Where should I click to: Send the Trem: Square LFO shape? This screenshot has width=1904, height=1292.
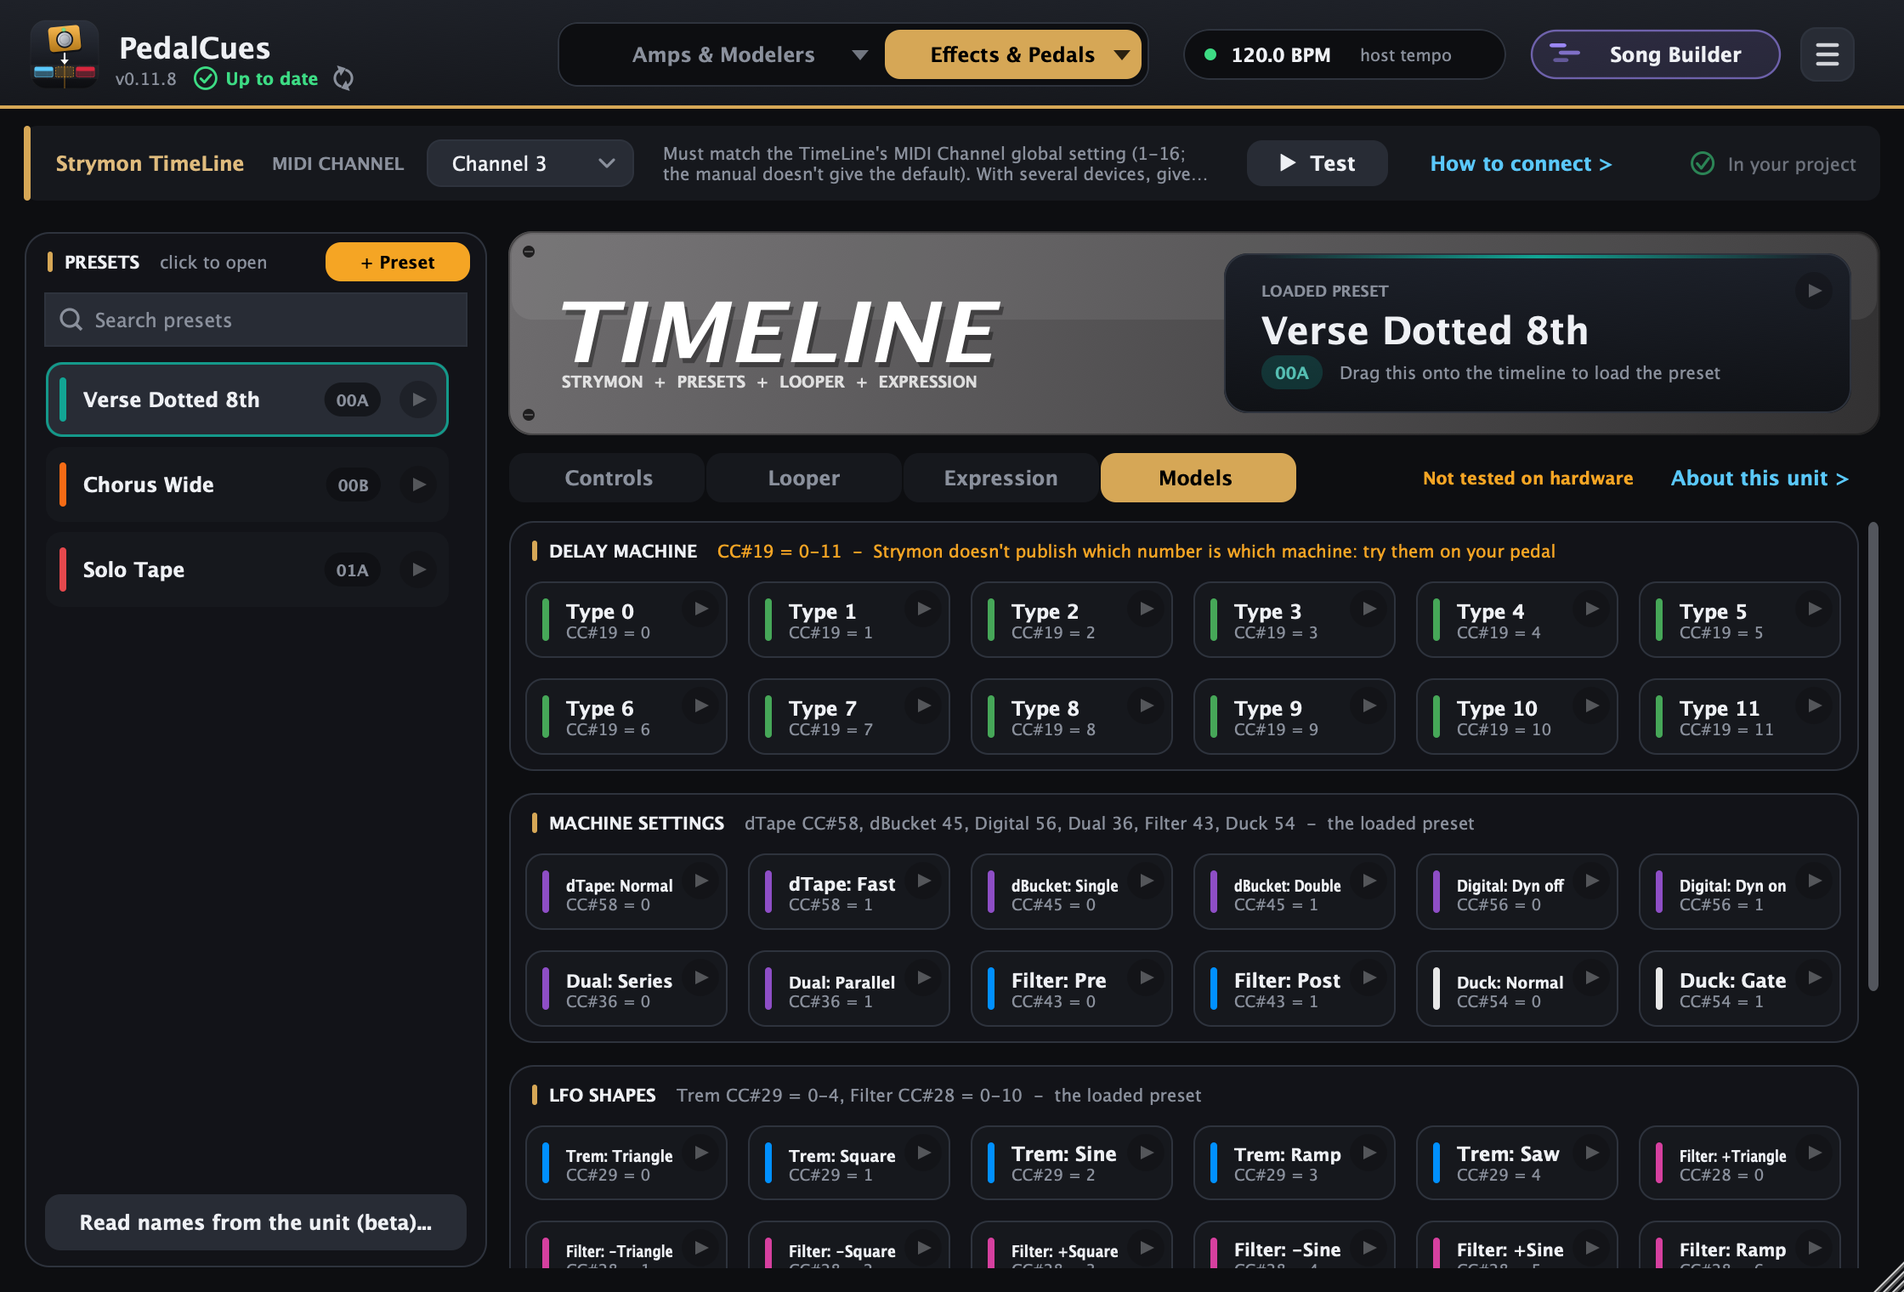(849, 1163)
